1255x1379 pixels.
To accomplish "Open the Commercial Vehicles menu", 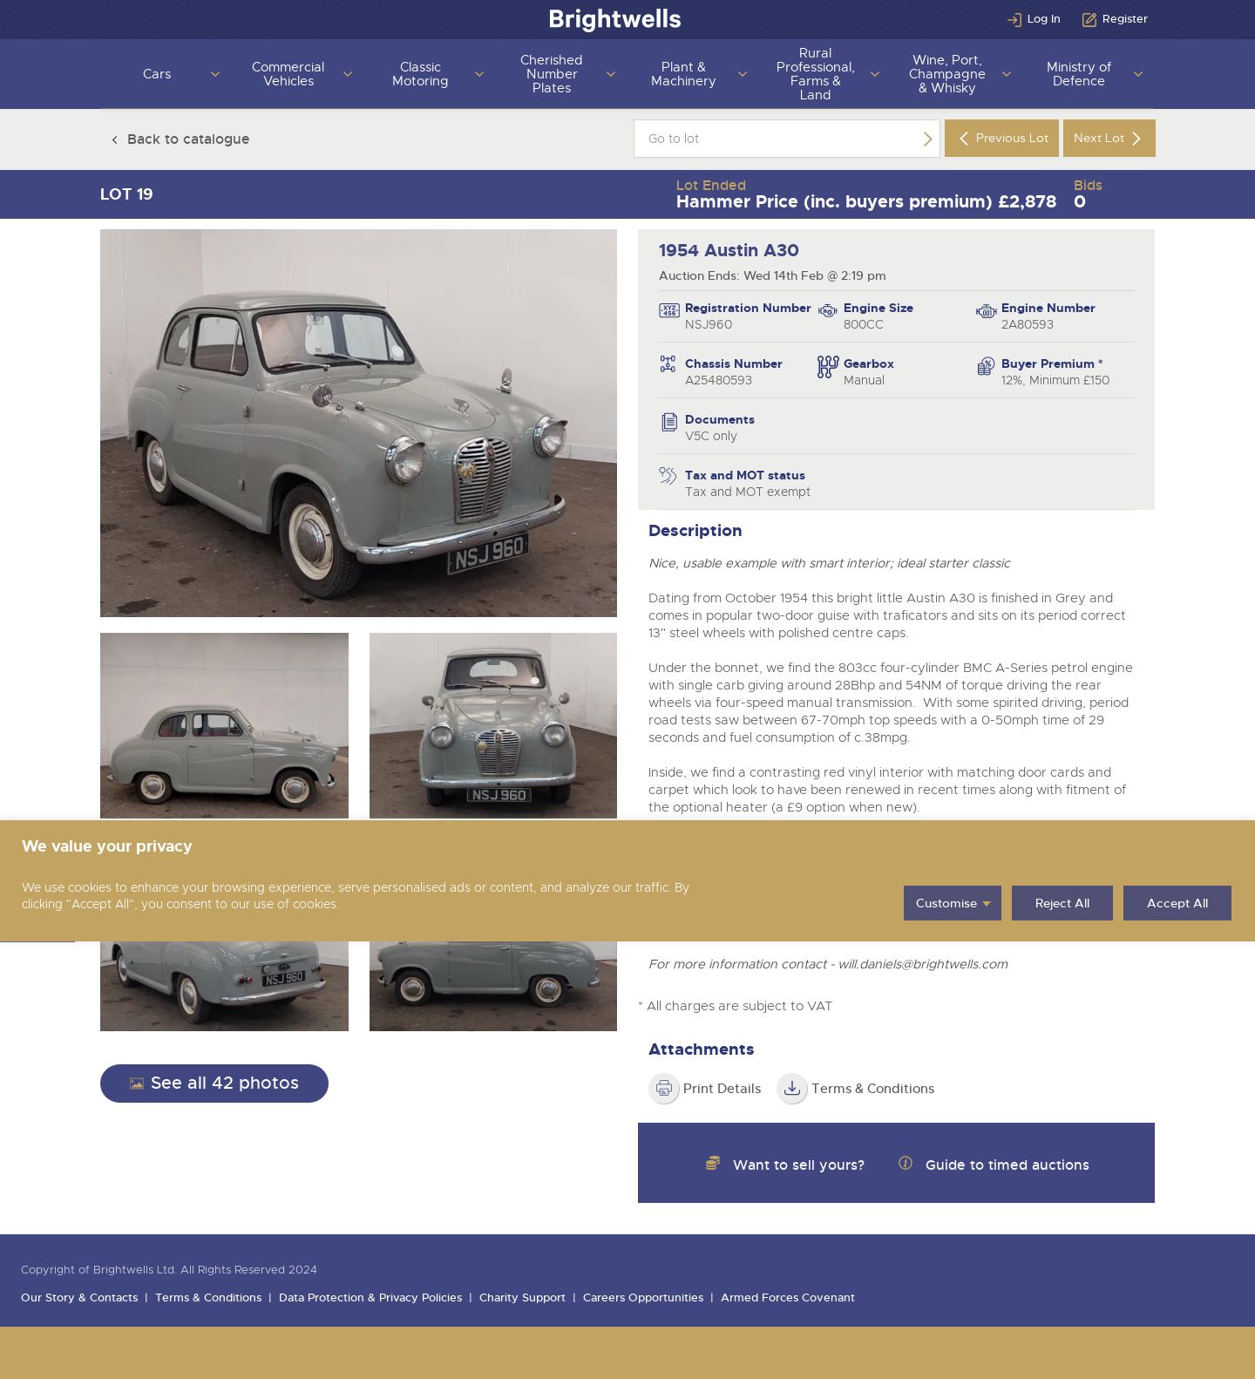I will tap(288, 74).
